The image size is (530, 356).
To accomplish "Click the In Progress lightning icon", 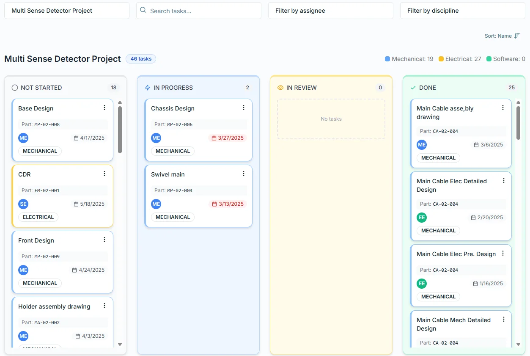I will (x=148, y=88).
